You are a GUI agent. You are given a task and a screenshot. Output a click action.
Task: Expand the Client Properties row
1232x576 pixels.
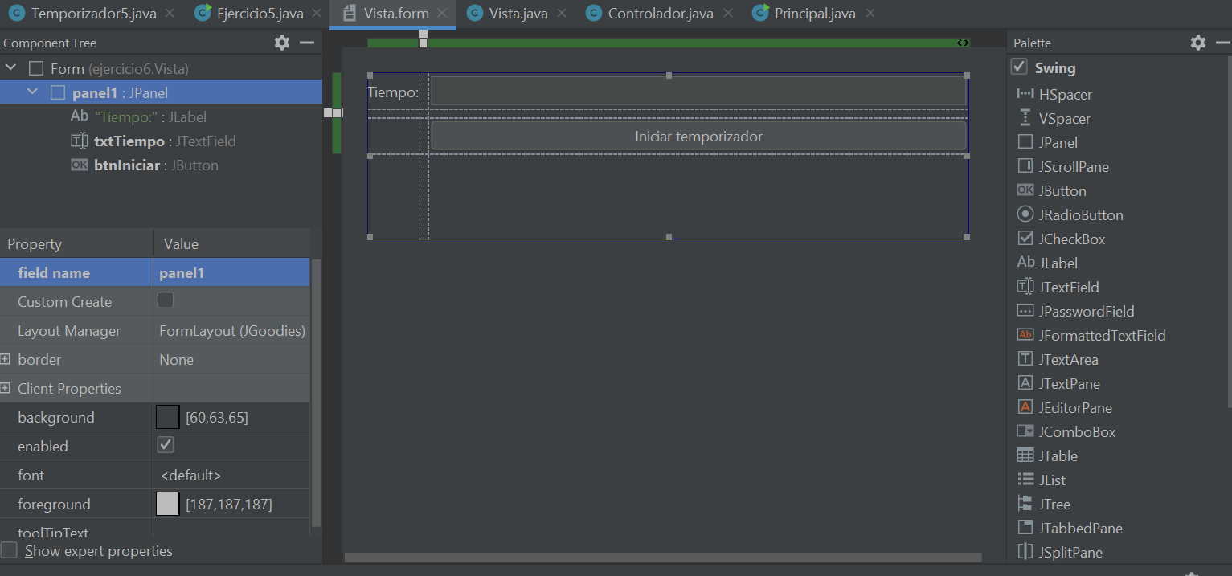tap(6, 388)
